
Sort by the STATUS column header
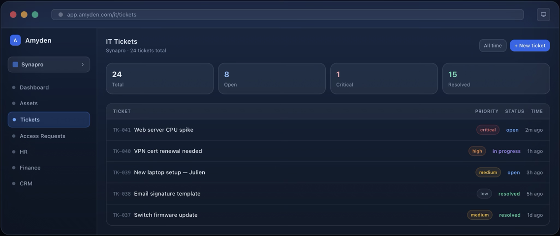(514, 112)
